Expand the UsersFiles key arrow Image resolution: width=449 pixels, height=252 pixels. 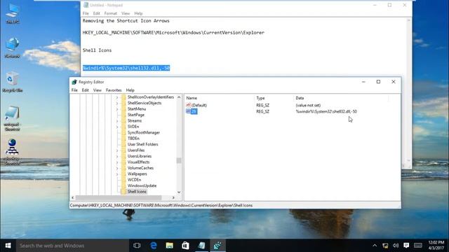click(x=117, y=150)
